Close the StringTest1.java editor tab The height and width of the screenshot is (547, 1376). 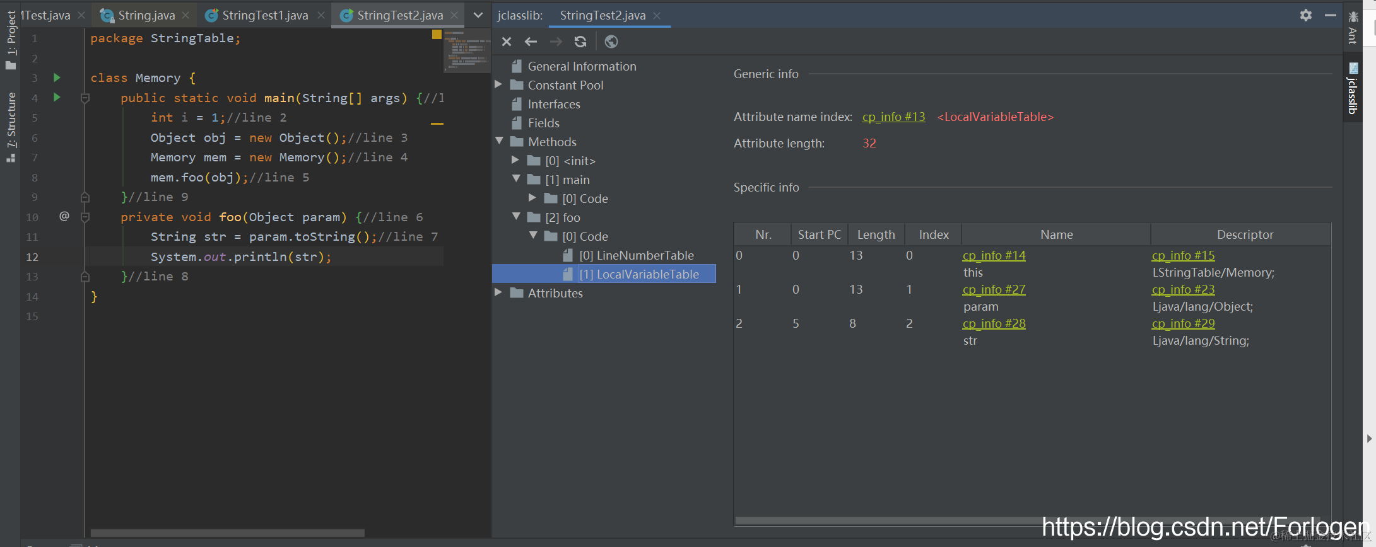click(321, 15)
